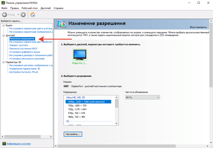Open the Back history dropdown arrow
The width and height of the screenshot is (213, 148).
coord(18,15)
